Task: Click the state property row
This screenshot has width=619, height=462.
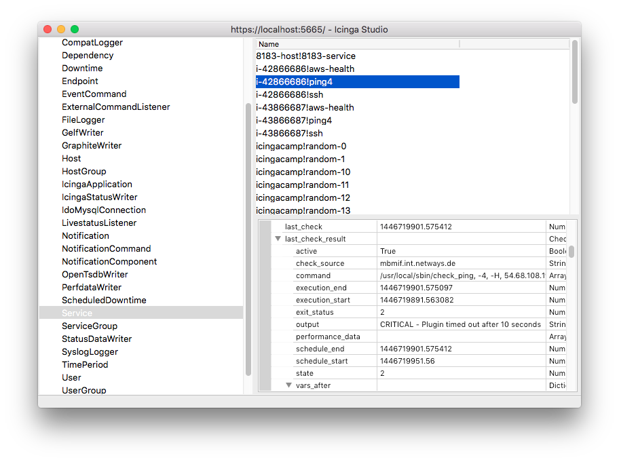Action: click(x=419, y=373)
